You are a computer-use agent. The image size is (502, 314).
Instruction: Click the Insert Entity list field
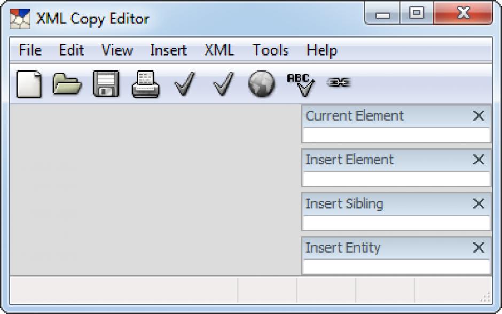point(396,266)
